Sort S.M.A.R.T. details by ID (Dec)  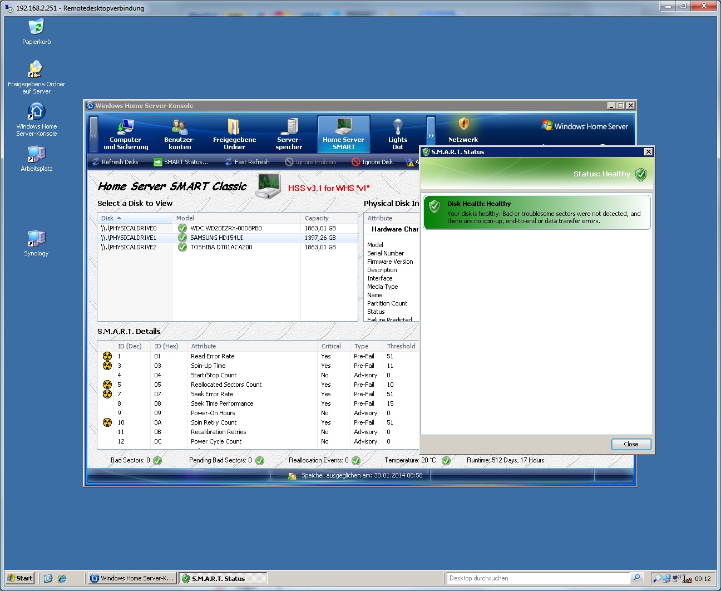tap(133, 346)
